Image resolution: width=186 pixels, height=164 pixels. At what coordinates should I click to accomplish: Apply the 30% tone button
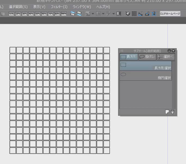(x=25, y=14)
